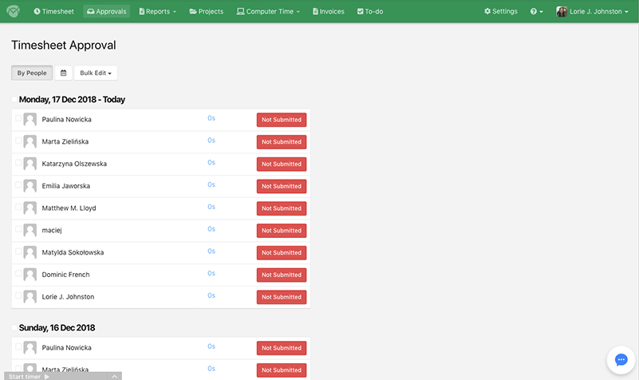
Task: Open the calendar view icon button
Action: (64, 73)
